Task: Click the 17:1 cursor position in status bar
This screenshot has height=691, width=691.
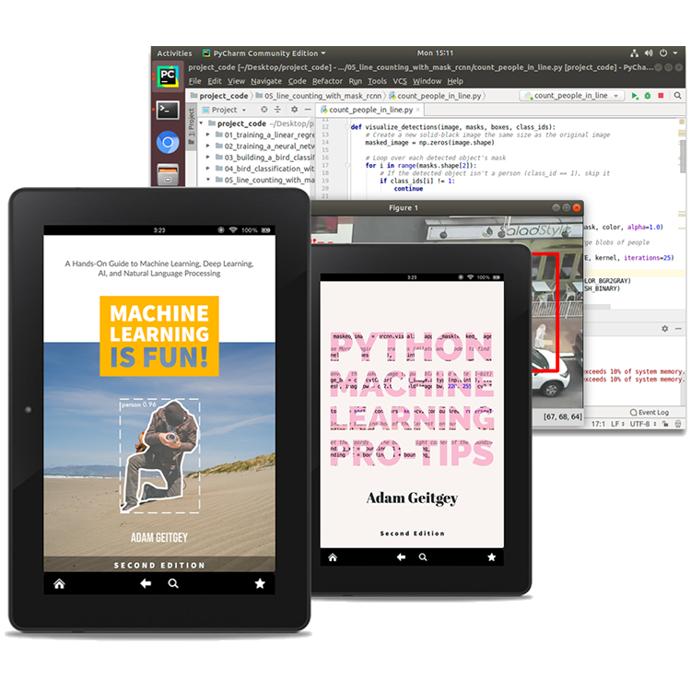Action: click(x=598, y=424)
